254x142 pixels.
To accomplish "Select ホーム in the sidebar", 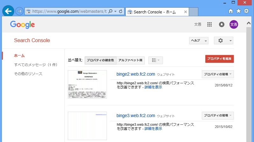I will 19,56.
